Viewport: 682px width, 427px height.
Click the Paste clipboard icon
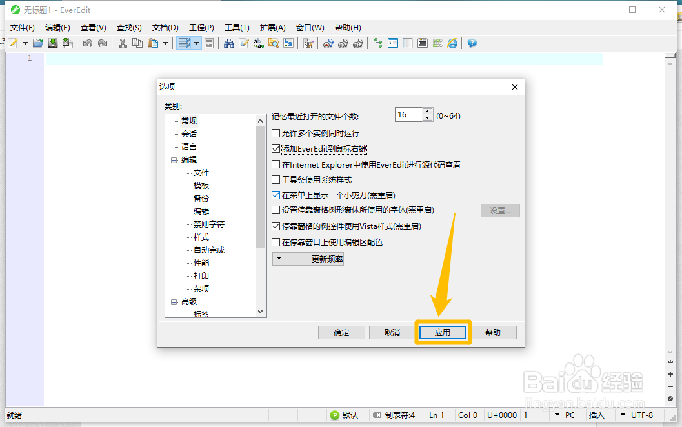coord(153,43)
